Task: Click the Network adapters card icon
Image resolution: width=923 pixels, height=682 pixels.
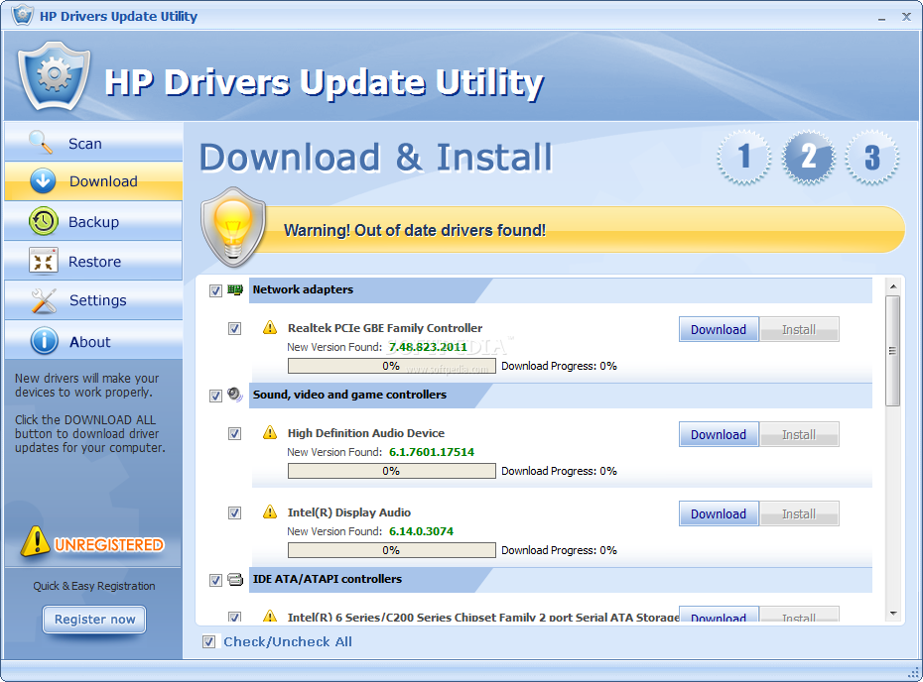Action: point(235,289)
